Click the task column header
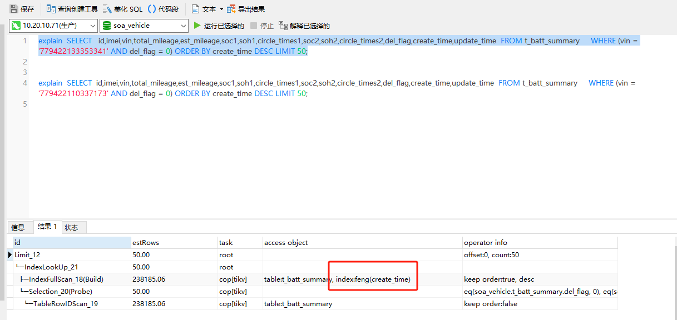The width and height of the screenshot is (677, 320). pos(240,242)
